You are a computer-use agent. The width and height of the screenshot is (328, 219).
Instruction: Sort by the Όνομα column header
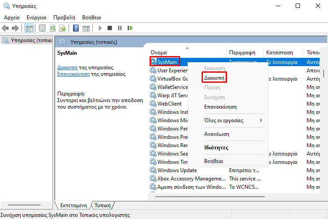188,53
